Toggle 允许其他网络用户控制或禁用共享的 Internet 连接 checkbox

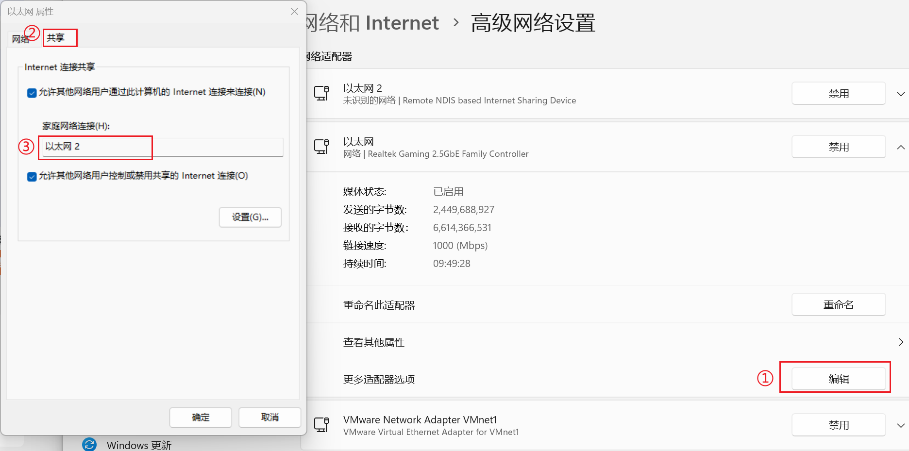[x=32, y=176]
